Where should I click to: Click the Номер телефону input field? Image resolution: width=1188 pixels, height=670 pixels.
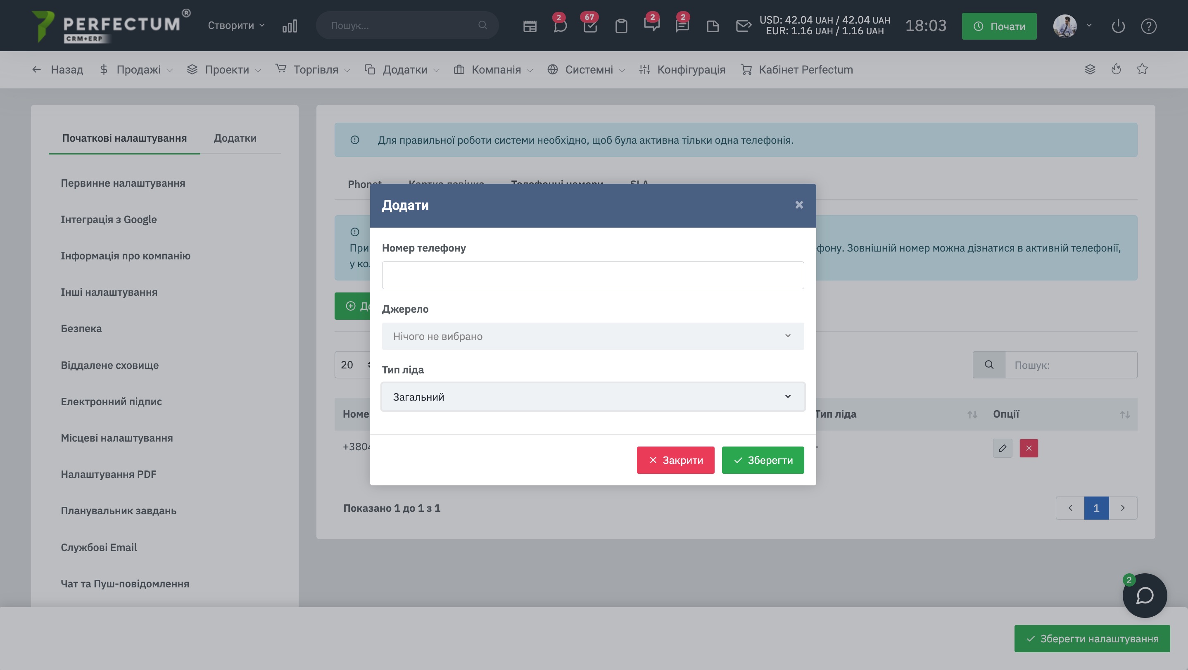[593, 275]
